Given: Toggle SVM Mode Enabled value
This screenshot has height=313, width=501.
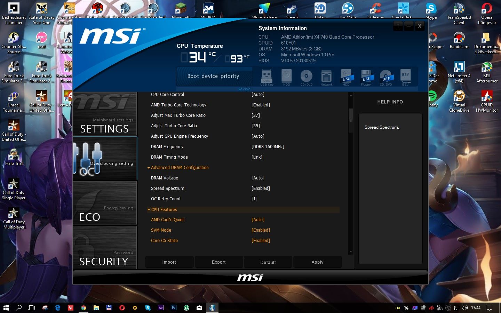Looking at the screenshot, I should click(261, 230).
